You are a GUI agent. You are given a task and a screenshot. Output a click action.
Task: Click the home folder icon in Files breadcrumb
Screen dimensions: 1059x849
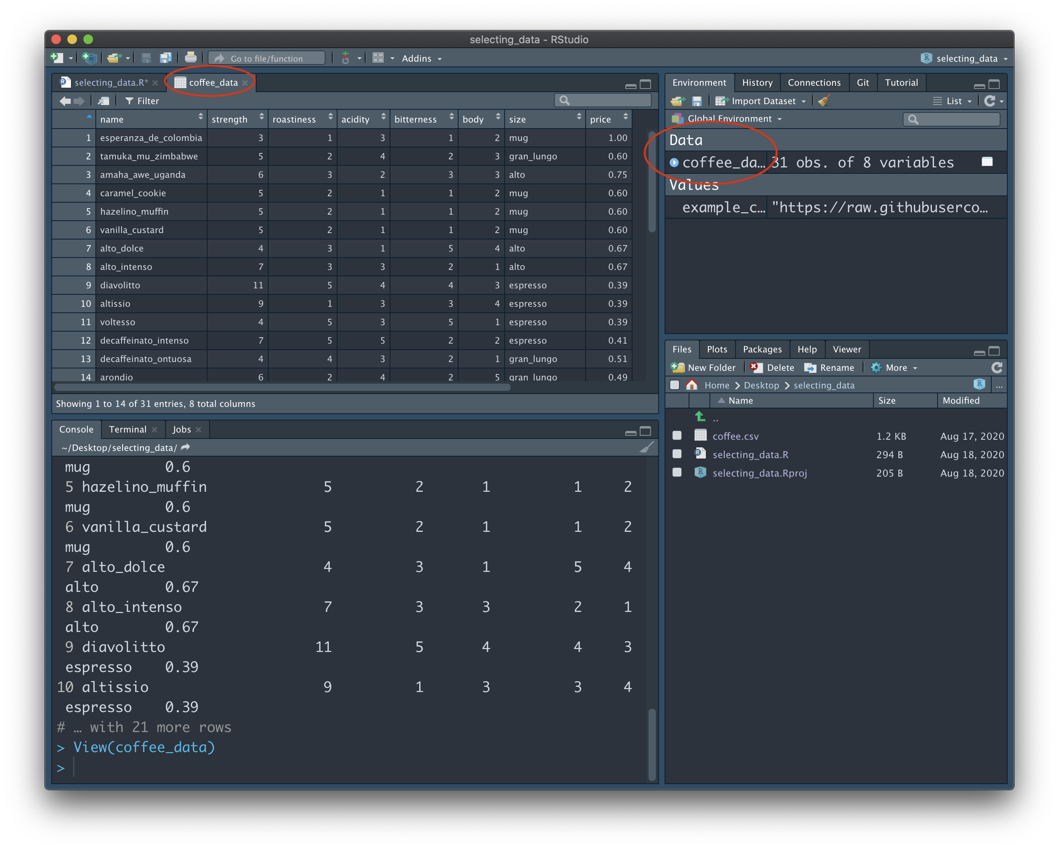pos(691,385)
